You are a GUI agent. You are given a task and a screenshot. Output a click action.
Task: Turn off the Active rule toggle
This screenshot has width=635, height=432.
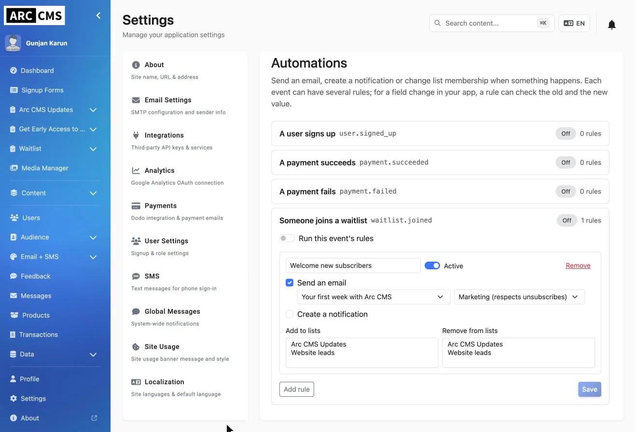coord(432,265)
